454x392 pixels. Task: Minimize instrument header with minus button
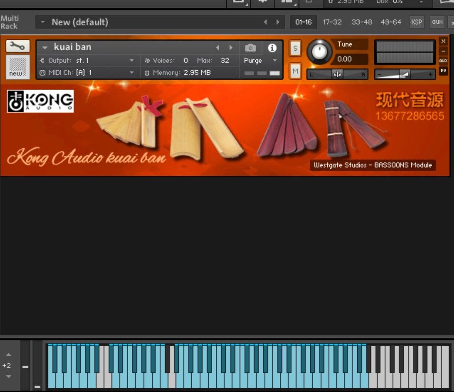pos(443,51)
